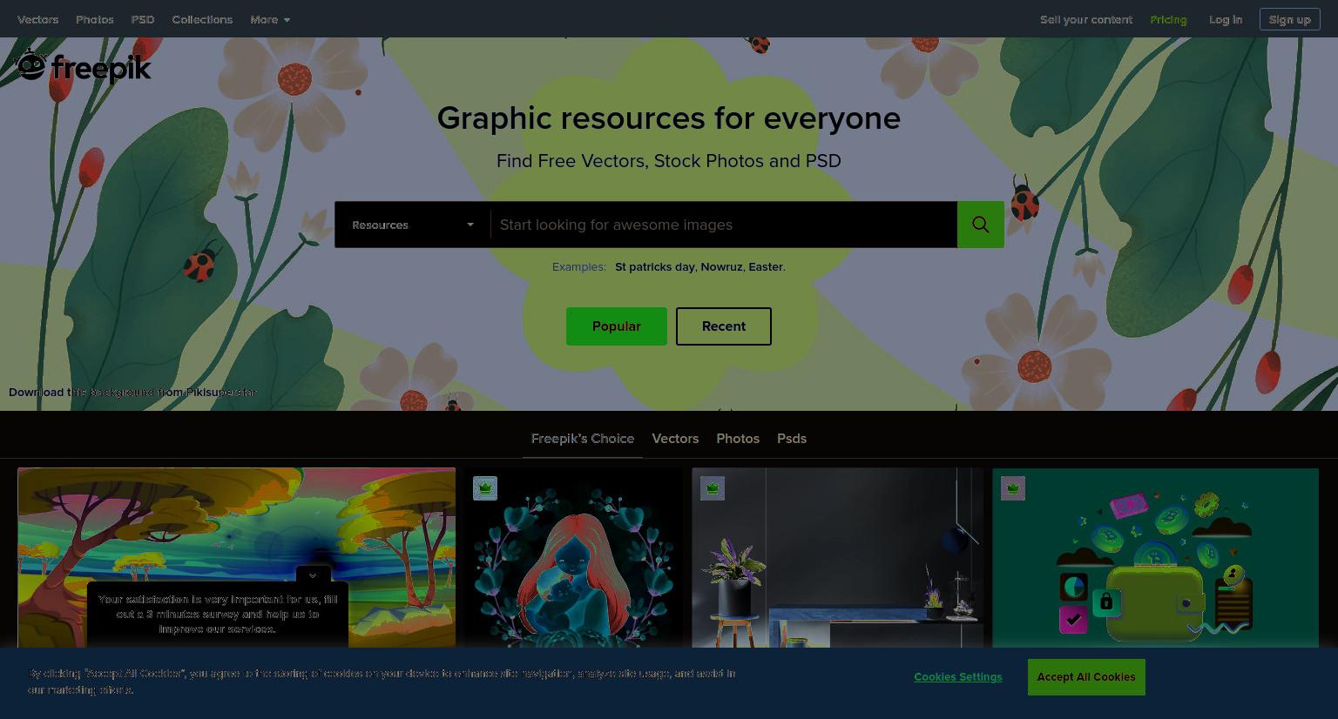Open Cookies Settings
This screenshot has width=1338, height=719.
958,677
